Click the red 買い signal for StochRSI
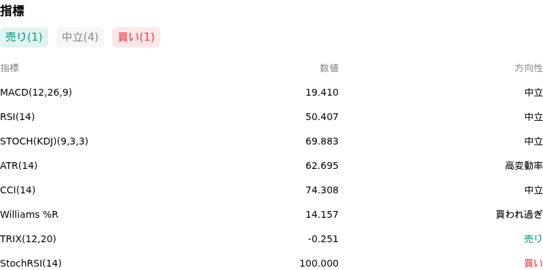The image size is (543, 270). point(533,263)
